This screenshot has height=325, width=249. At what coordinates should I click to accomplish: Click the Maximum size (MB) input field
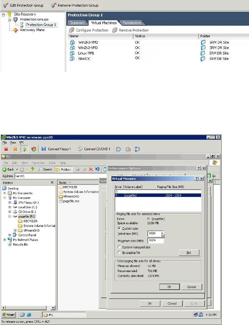155,241
